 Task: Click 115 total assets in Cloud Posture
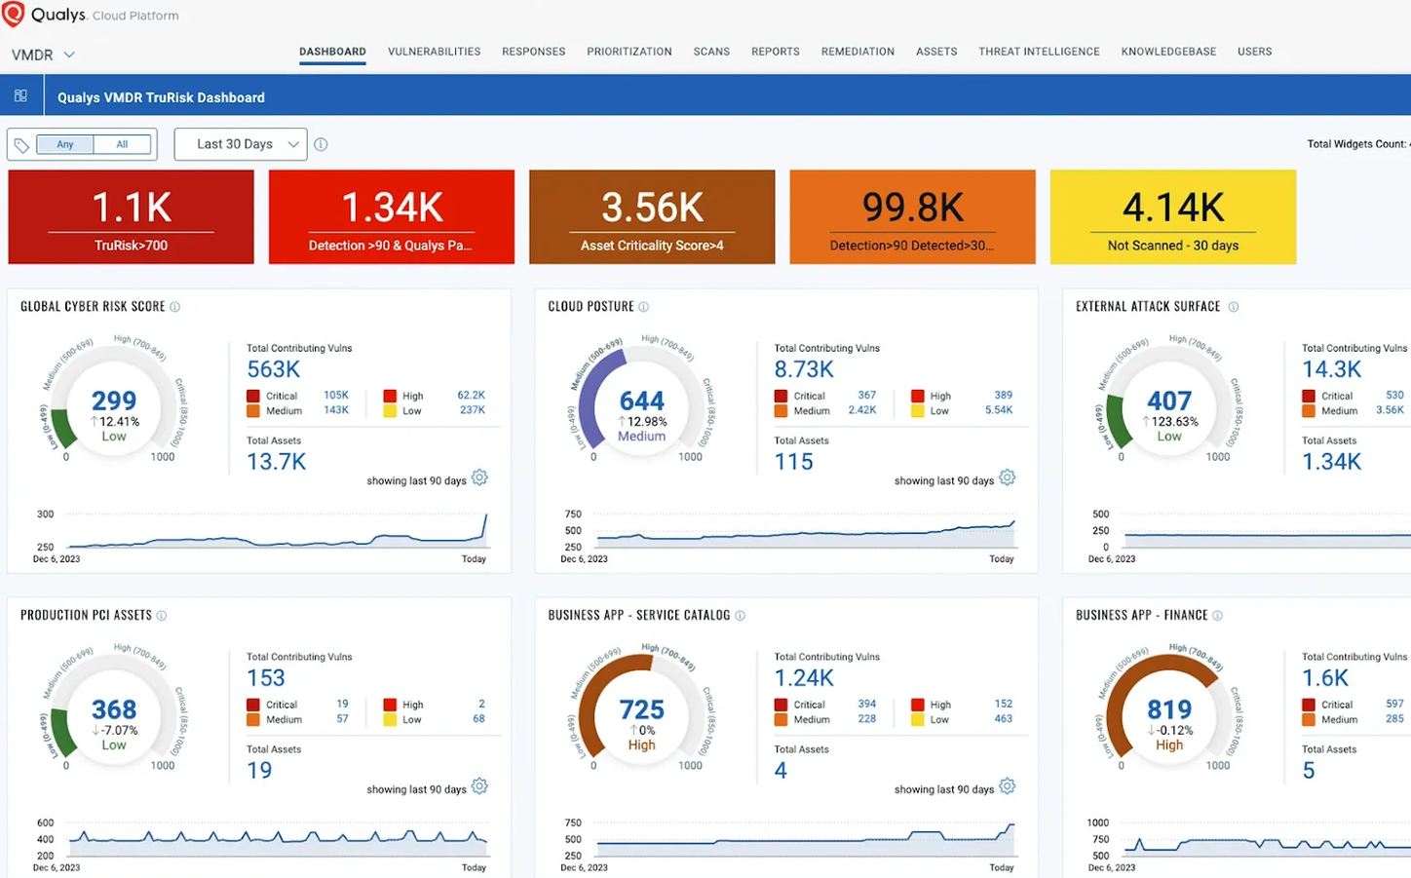[x=793, y=462]
